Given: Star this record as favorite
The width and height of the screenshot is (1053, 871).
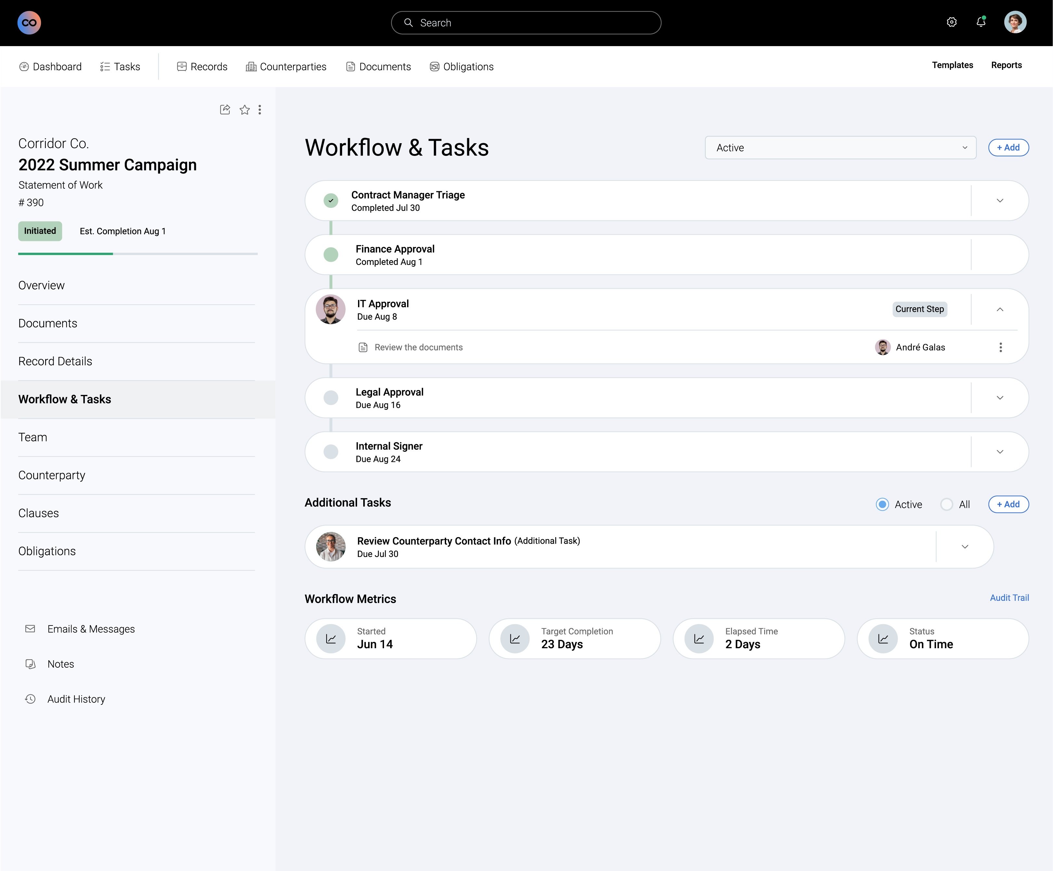Looking at the screenshot, I should pos(245,110).
